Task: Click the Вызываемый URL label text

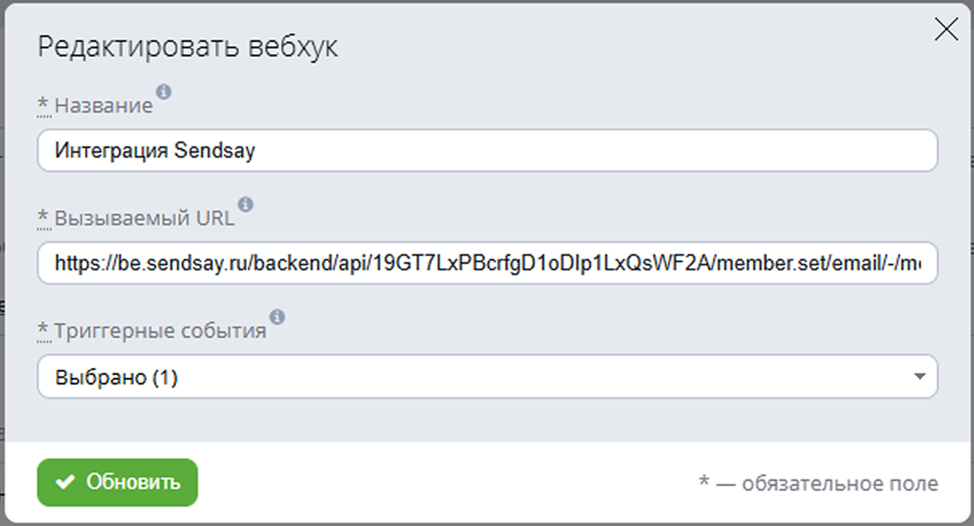Action: (x=145, y=216)
